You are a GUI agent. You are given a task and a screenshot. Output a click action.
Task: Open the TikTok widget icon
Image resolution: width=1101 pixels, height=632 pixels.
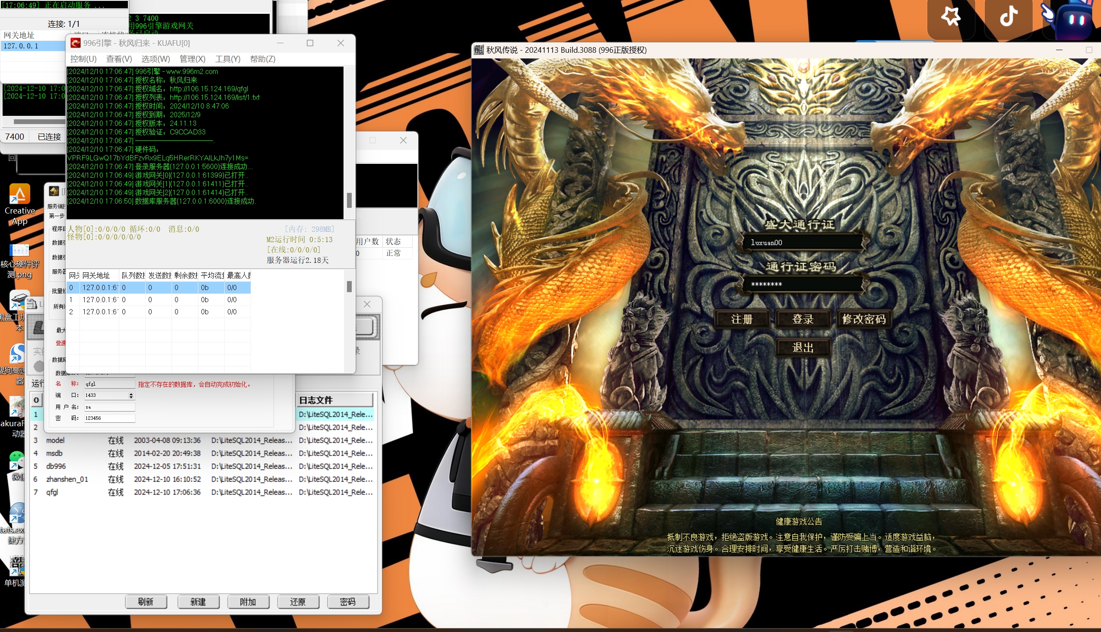1009,18
